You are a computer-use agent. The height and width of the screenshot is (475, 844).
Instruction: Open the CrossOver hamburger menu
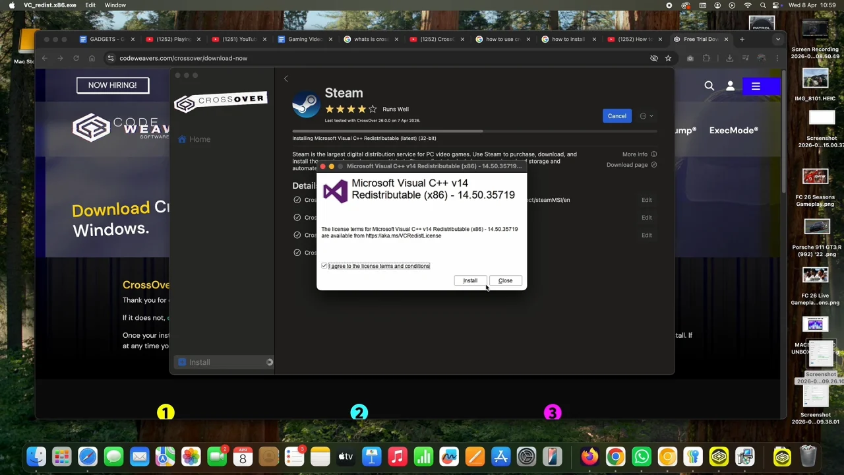(x=756, y=86)
